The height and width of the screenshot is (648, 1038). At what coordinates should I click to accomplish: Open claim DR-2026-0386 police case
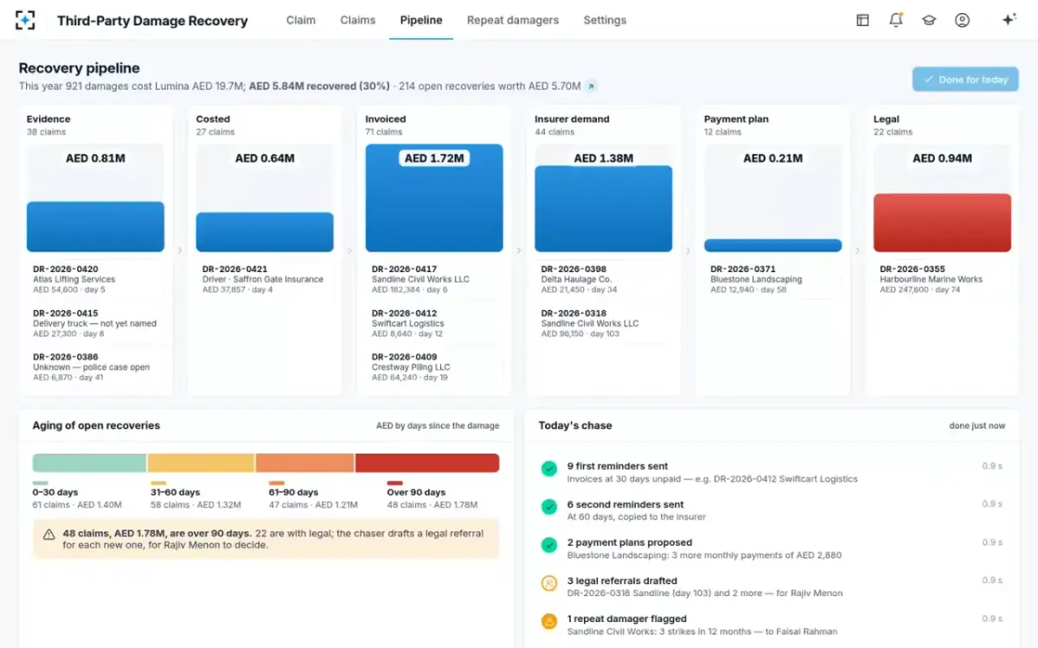[x=95, y=366]
